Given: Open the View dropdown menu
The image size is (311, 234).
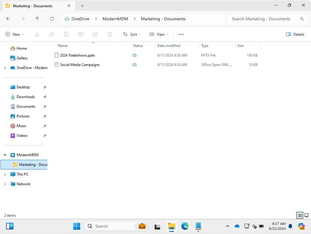Looking at the screenshot, I should click(159, 34).
